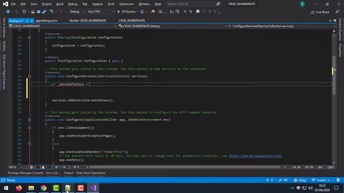344x193 pixels.
Task: Collapse the Startup constructor outline
Action: tap(29, 38)
